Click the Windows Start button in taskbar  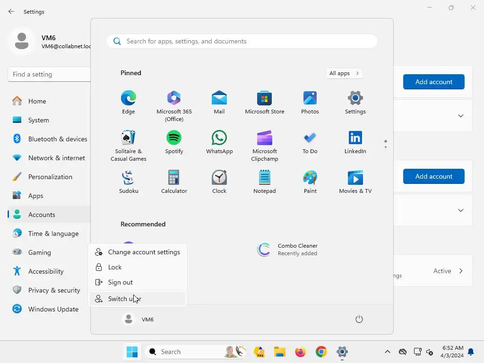132,352
